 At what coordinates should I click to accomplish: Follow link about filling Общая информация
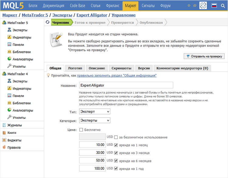tap(117, 75)
